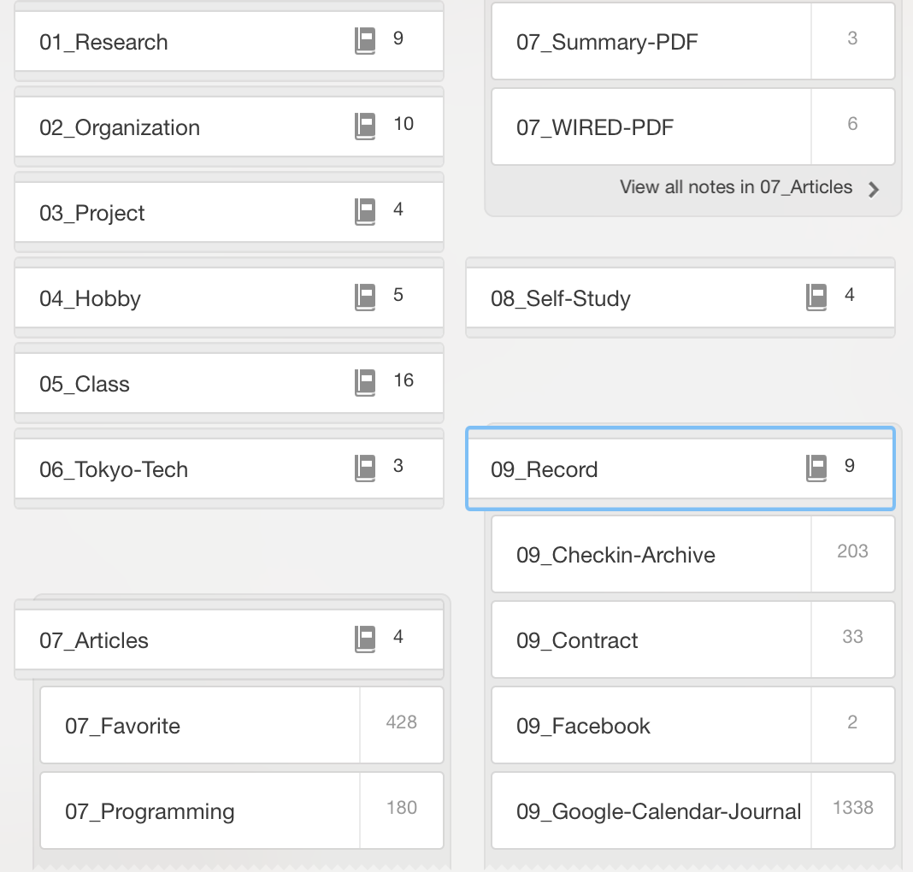Select the 09_Checkin-Archive notebook
Viewport: 913px width, 872px height.
693,554
